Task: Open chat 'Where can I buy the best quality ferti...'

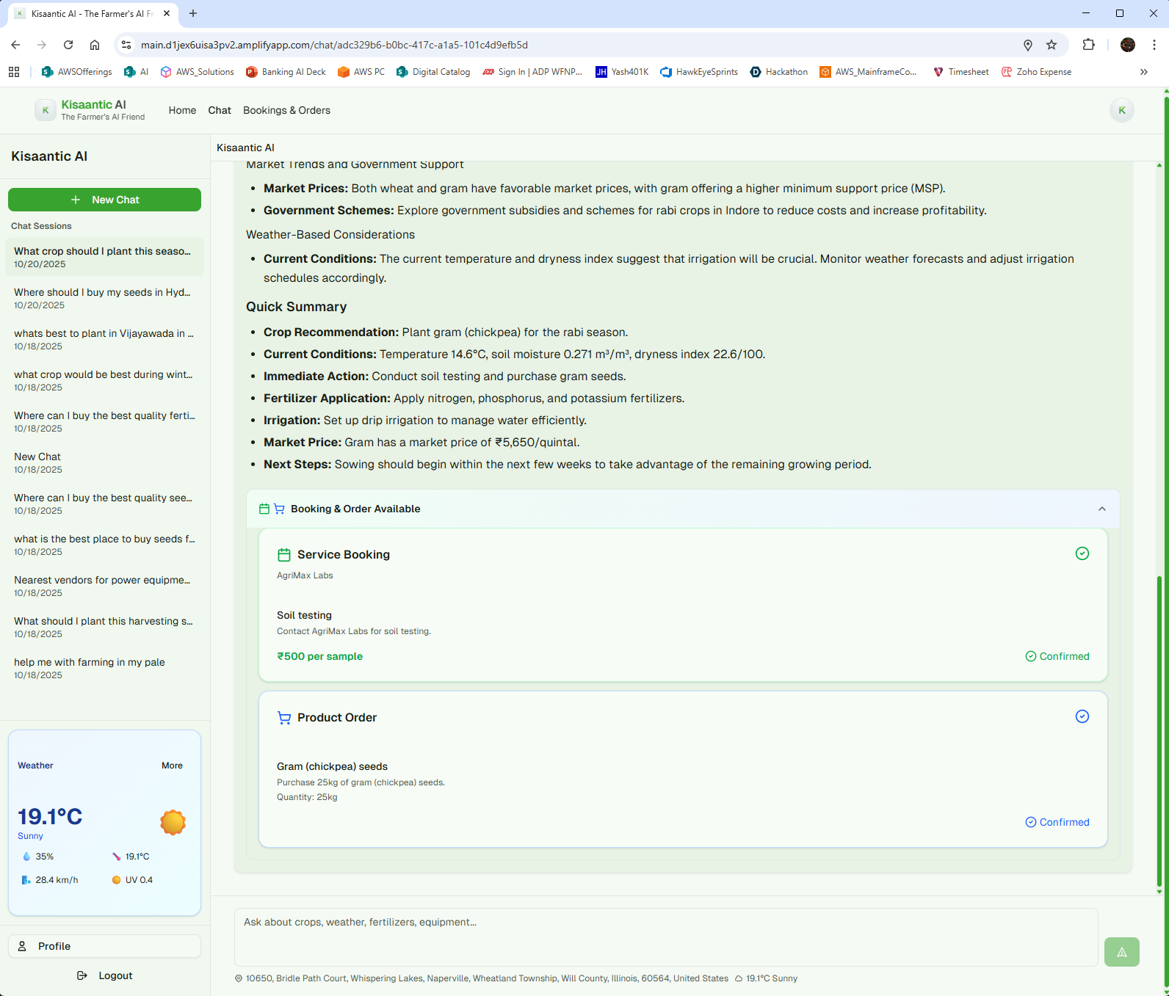Action: 104,421
